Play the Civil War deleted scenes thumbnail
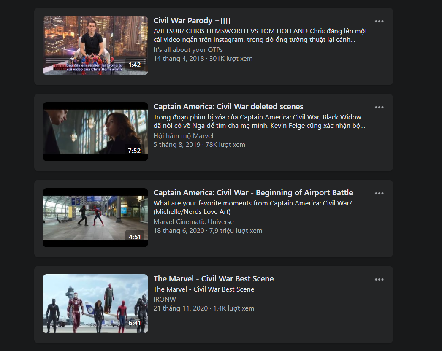This screenshot has height=351, width=442. pos(95,132)
